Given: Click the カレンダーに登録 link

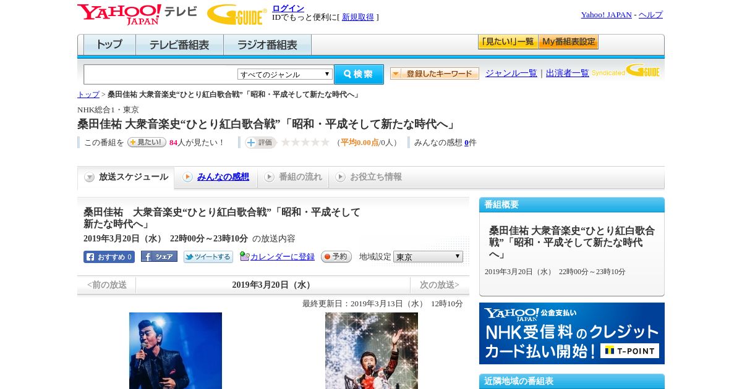Looking at the screenshot, I should (x=283, y=256).
